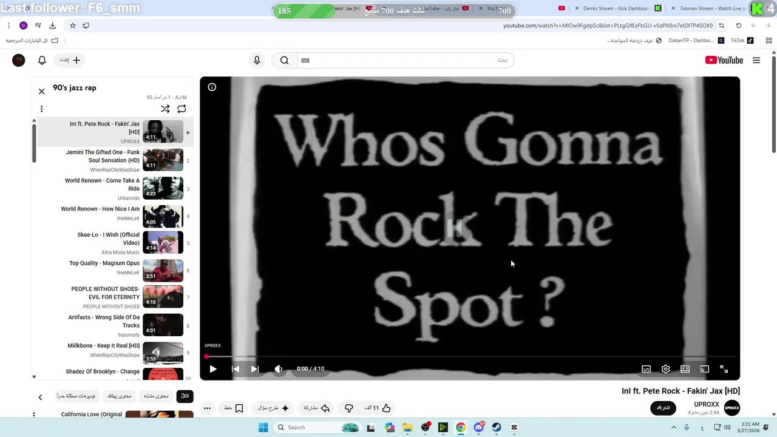Show more filter chips with arrow
Screen dimensions: 777x437
tap(40, 397)
